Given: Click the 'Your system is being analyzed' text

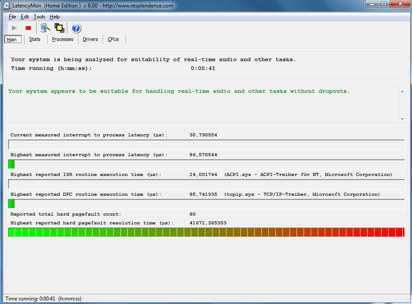Looking at the screenshot, I should tap(153, 59).
